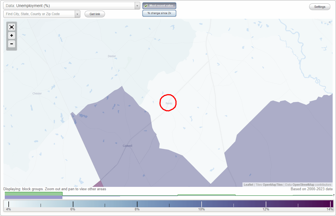This screenshot has height=216, width=336.
Task: Click the Chester town label on map
Action: [37, 94]
